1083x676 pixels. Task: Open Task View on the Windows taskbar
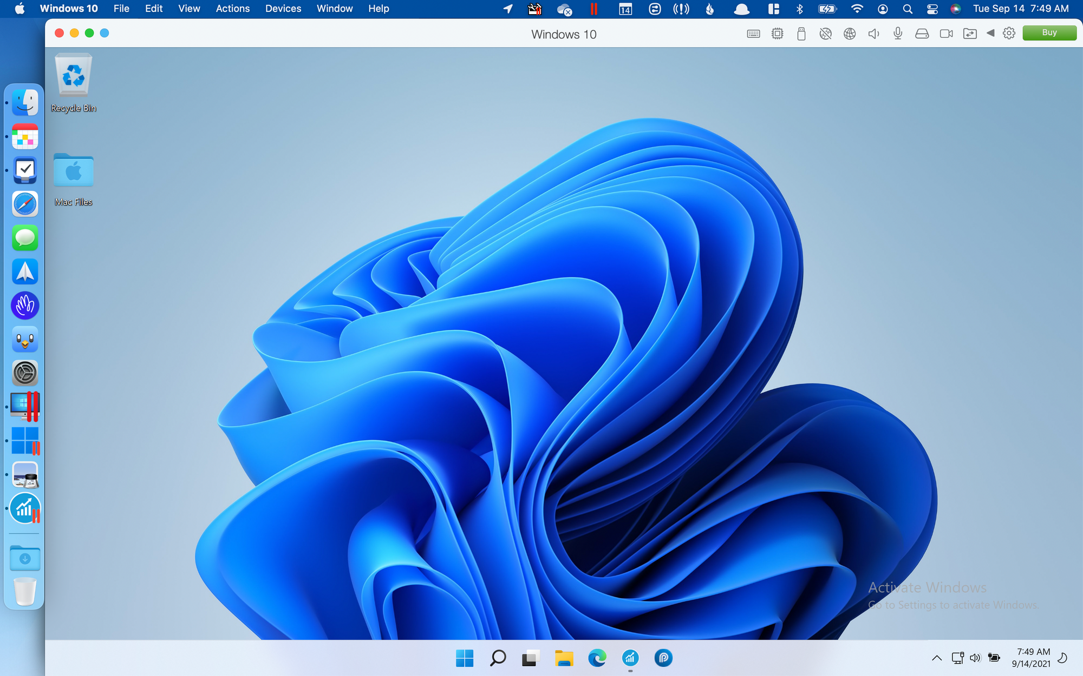[531, 658]
